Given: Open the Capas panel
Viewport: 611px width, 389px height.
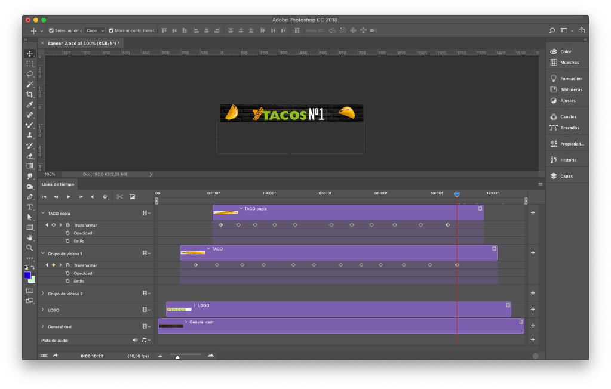Looking at the screenshot, I should (567, 176).
